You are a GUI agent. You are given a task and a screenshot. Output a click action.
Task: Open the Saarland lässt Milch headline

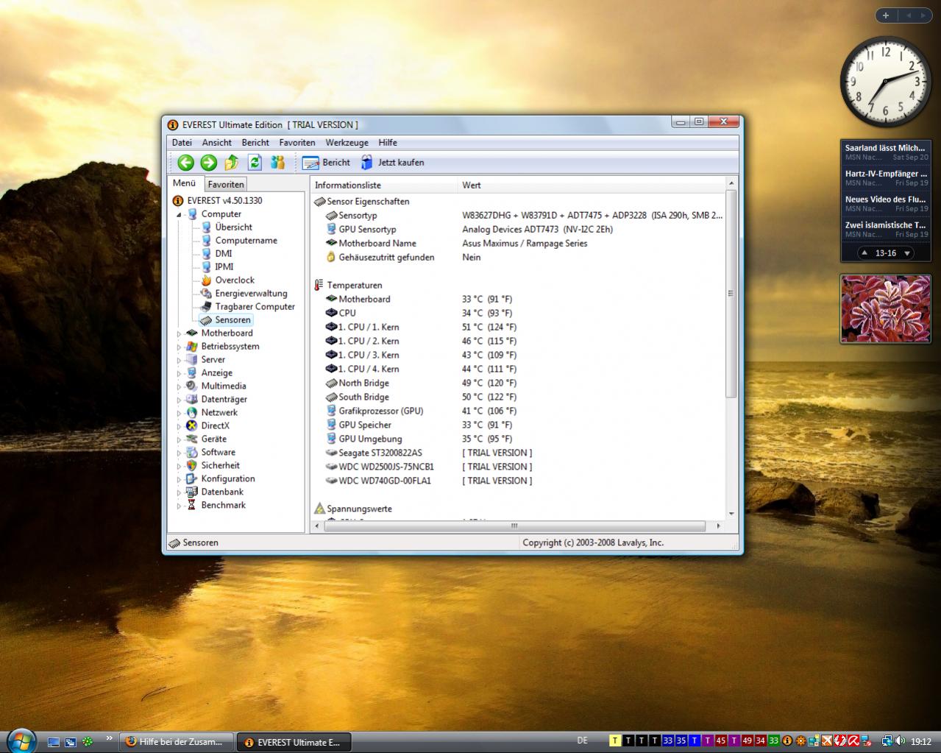[885, 148]
